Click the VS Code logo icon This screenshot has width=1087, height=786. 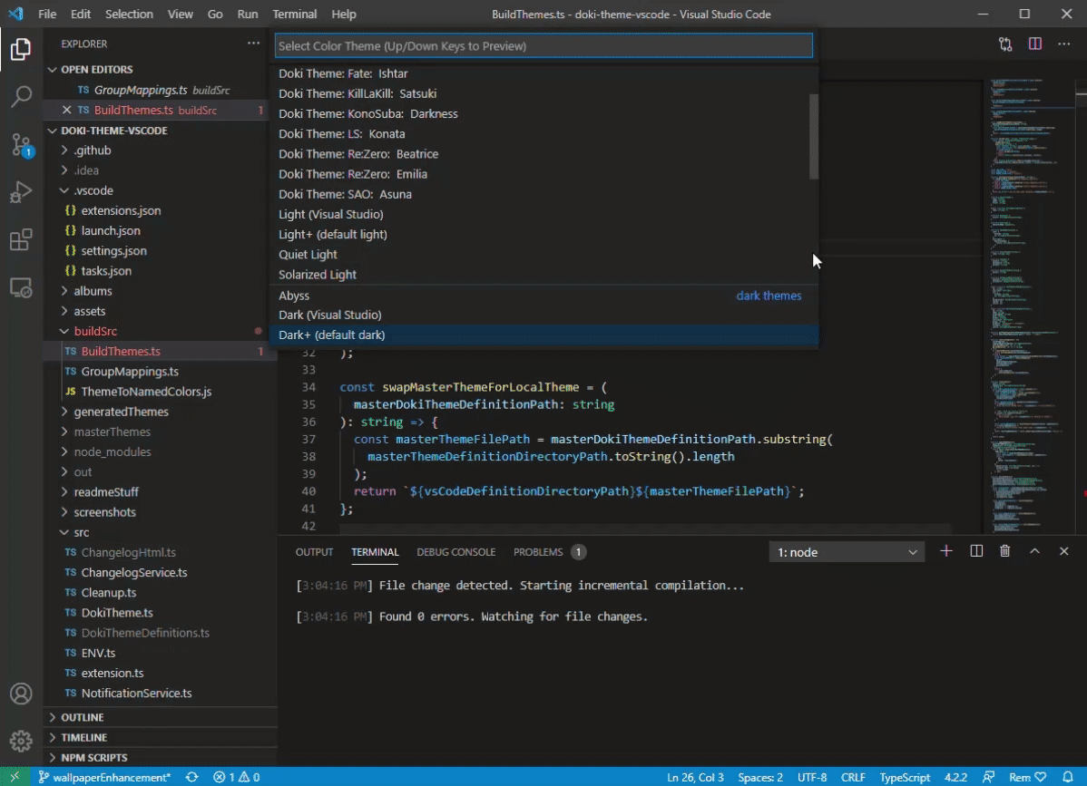pyautogui.click(x=15, y=14)
